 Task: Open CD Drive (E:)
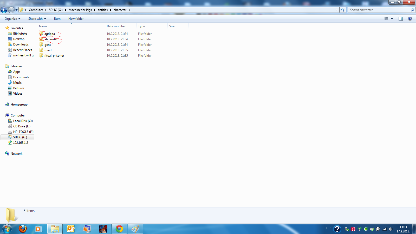(x=19, y=126)
